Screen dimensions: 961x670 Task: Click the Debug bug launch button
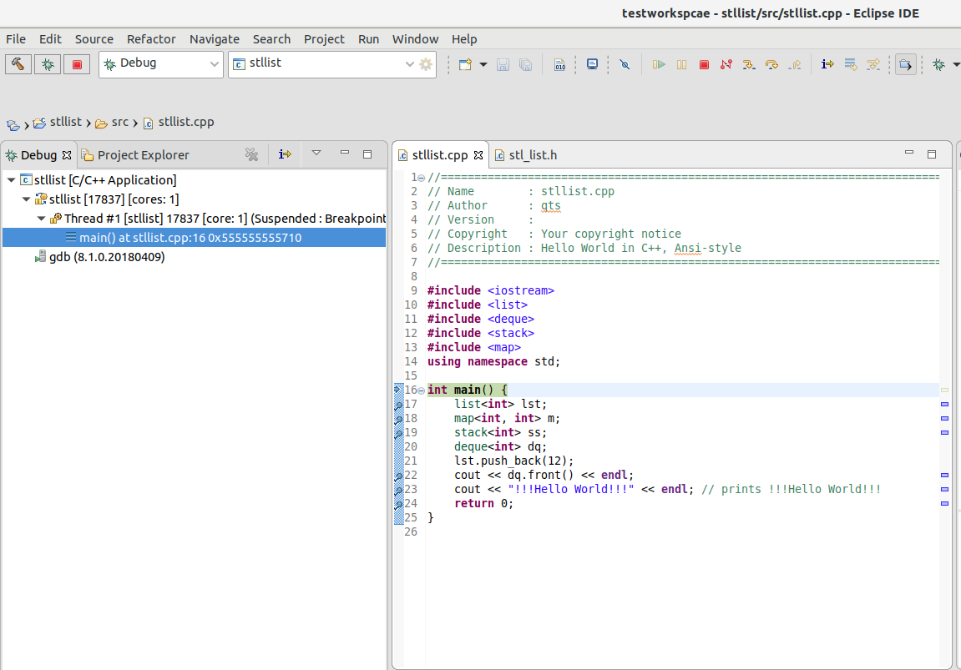point(48,63)
